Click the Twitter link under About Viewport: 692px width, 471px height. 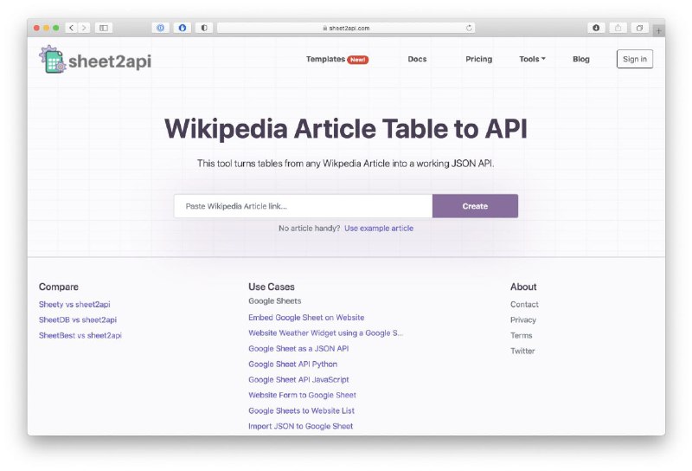point(522,351)
